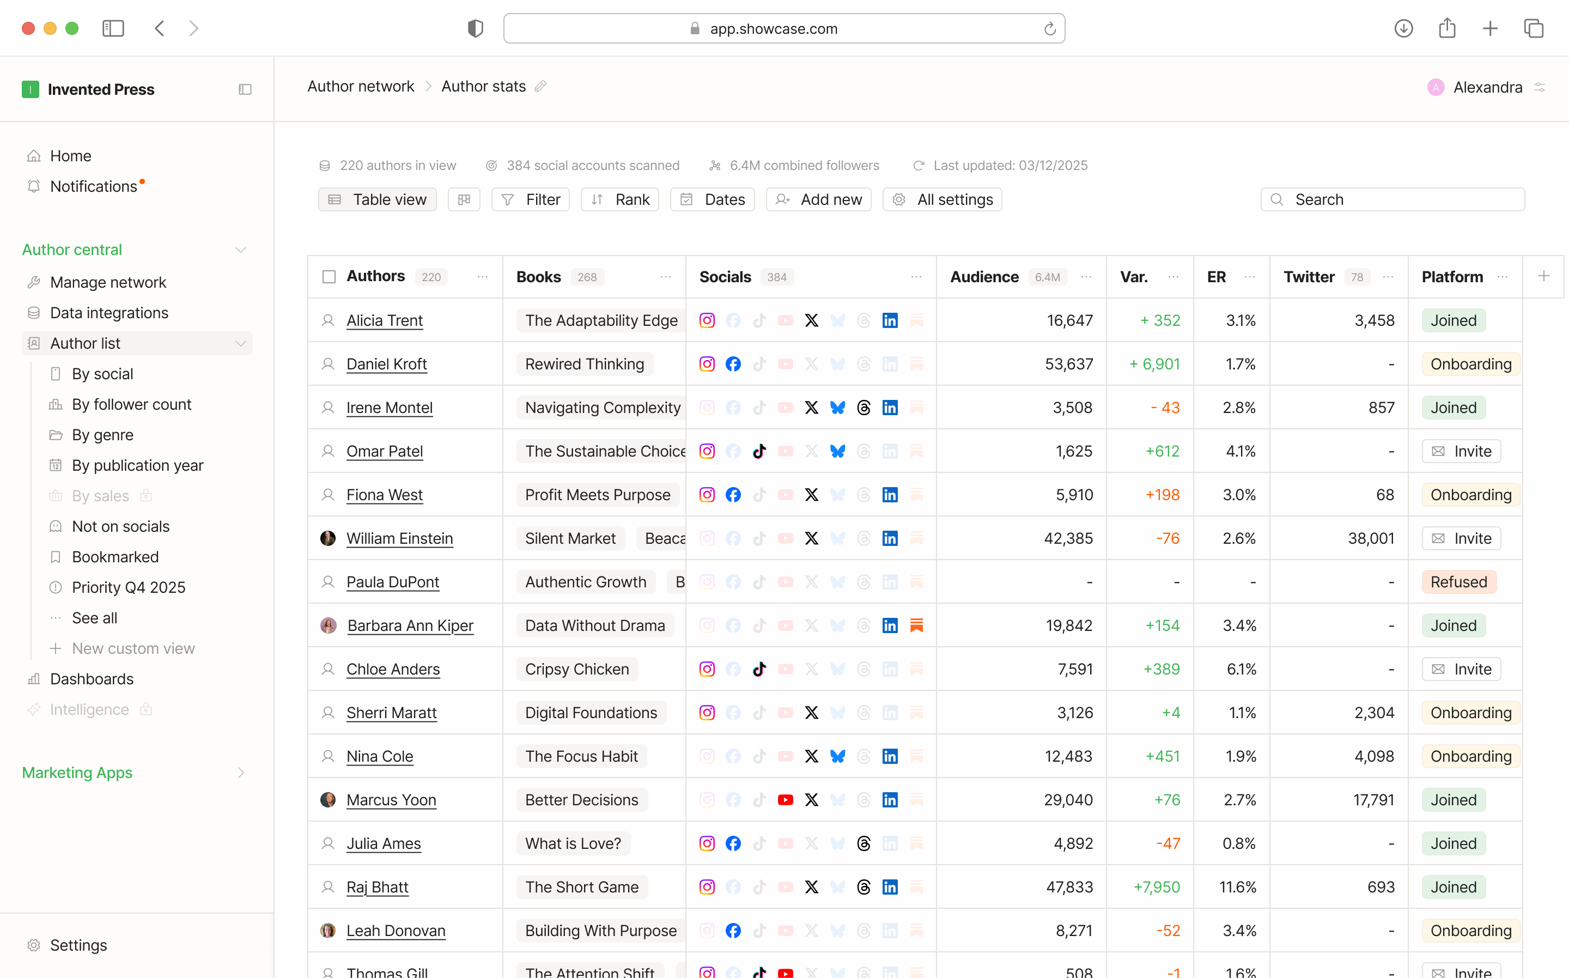
Task: Add a new column with plus icon
Action: coord(1543,276)
